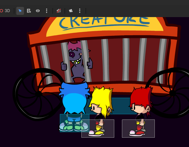Select the collision box under the red-haired character
Viewport: 189px width, 147px height.
(139, 129)
